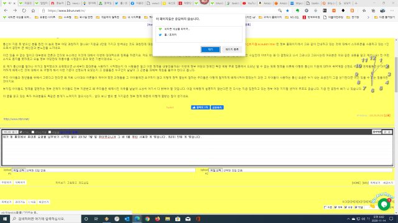Image resolution: width=398 pixels, height=223 pixels.
Task: Toggle the third checkbox in editor toolbar
Action: point(50,132)
